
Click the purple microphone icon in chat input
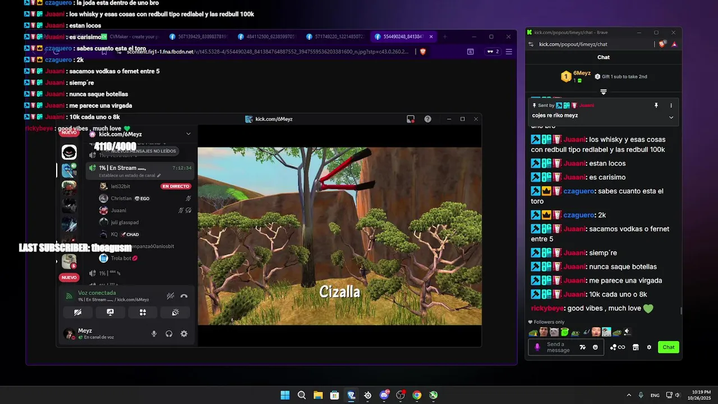click(x=537, y=347)
